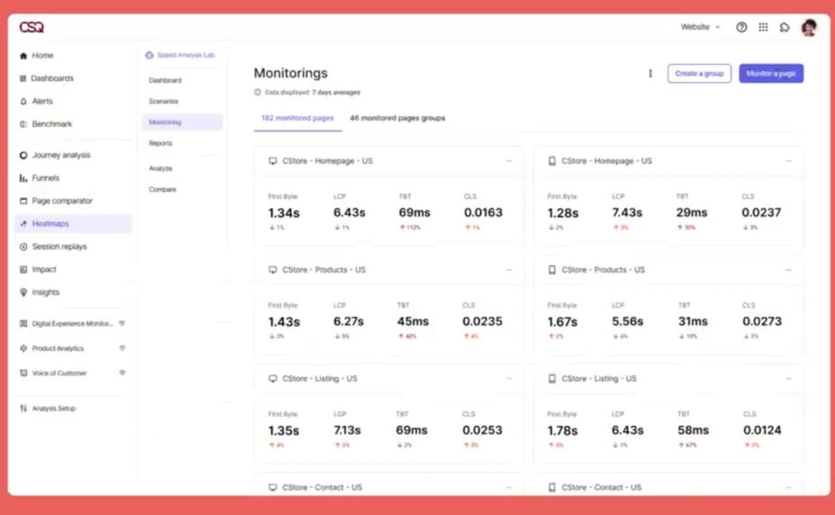Viewport: 835px width, 515px height.
Task: Open options menu for desktop CStore Homepage card
Action: tap(509, 161)
